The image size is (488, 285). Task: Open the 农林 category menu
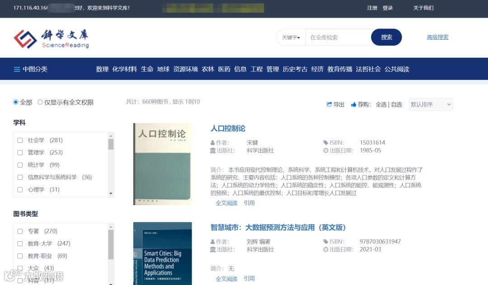pos(208,69)
